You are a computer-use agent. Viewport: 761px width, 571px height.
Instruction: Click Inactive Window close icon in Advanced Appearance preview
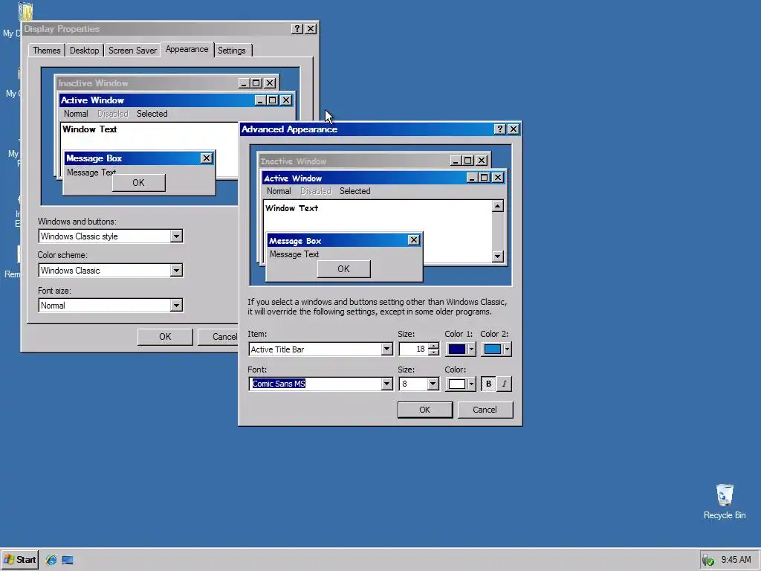[482, 161]
